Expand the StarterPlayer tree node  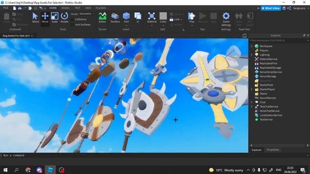[252, 89]
